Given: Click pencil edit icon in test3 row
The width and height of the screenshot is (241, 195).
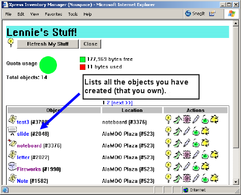Looking at the screenshot, I should tap(196, 120).
